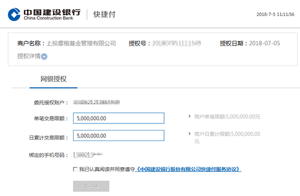
Task: Click the 中国建设银行 bank name text
Action: point(52,12)
